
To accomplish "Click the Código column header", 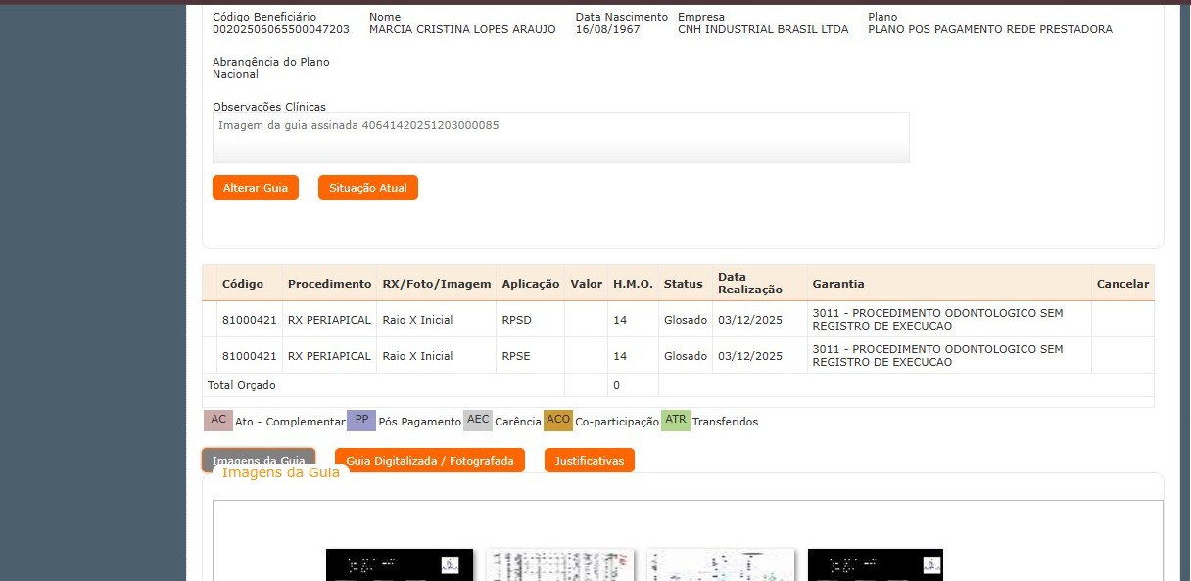I will [x=243, y=284].
